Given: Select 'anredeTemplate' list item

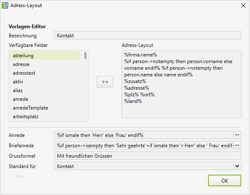Looking at the screenshot, I should tap(45, 108).
